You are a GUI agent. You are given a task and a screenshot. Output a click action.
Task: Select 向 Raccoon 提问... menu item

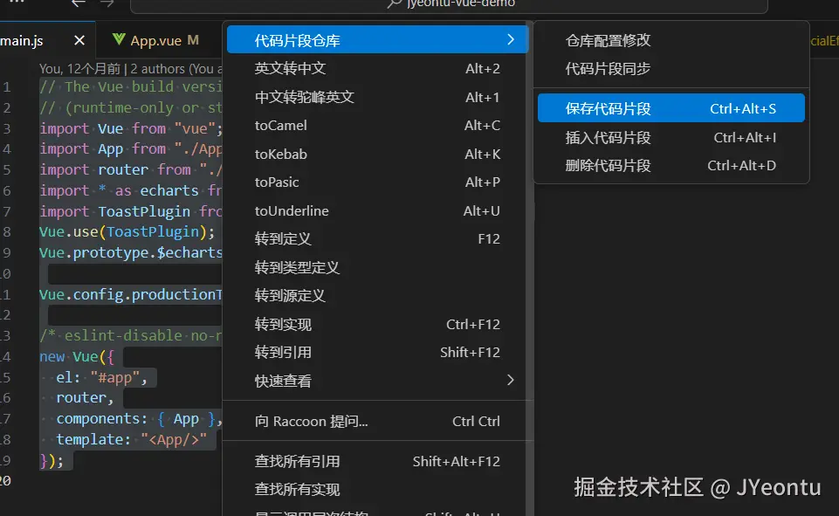[x=377, y=421]
